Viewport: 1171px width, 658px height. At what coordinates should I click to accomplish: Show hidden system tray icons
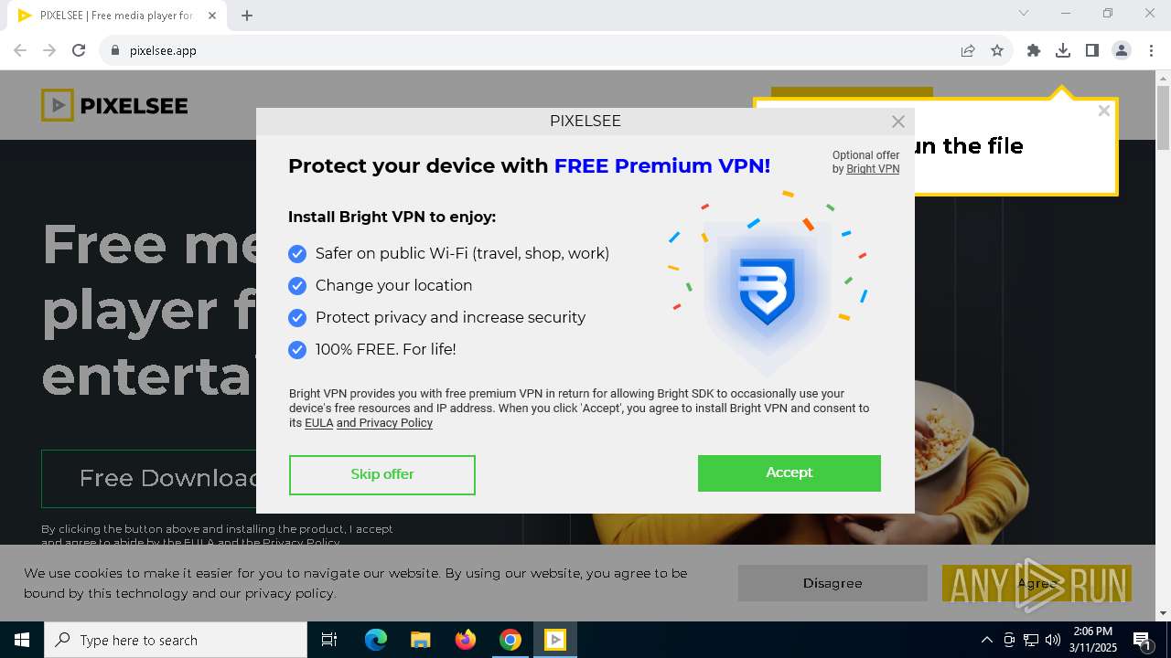(986, 640)
